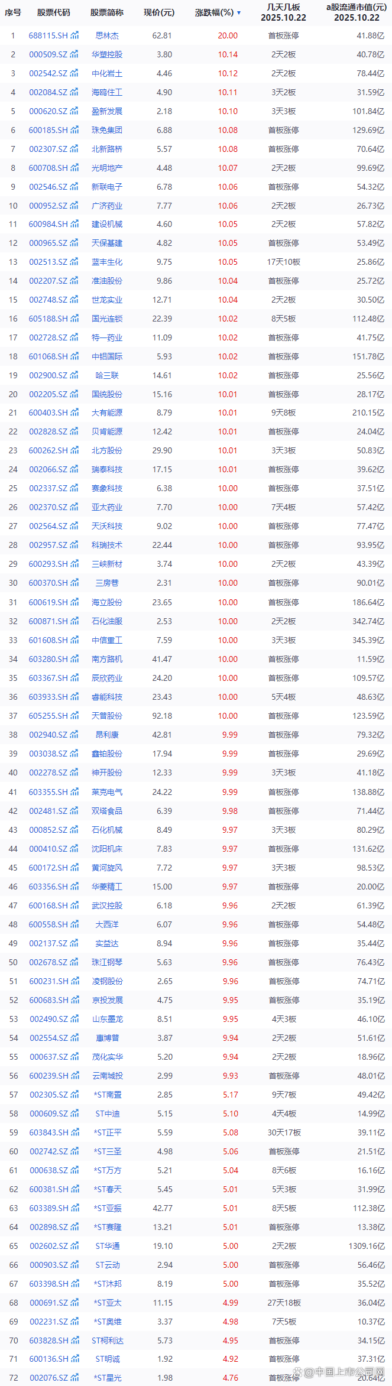Open chart icon beside 600262.SH
392x1386 pixels.
(74, 450)
